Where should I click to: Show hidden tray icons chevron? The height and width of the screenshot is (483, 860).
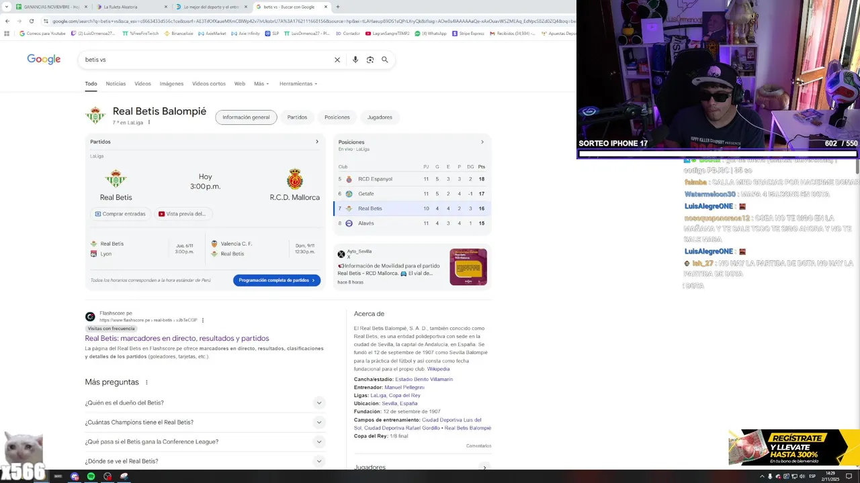[x=762, y=476]
